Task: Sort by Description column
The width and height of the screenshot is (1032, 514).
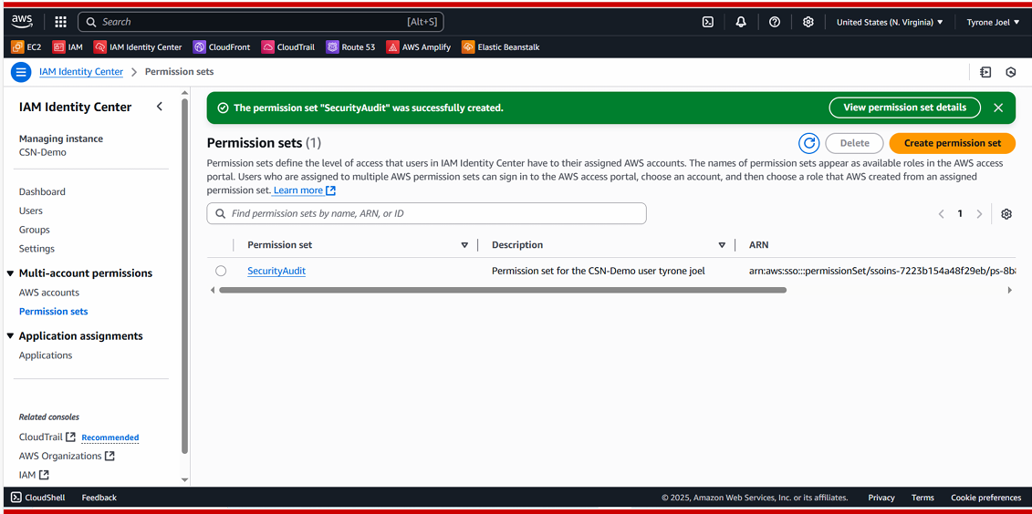Action: (722, 245)
